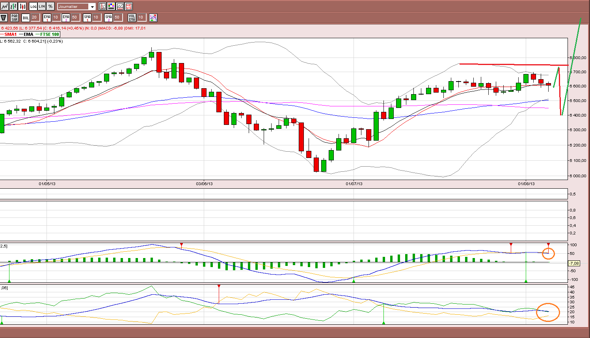This screenshot has height=338, width=590.
Task: Click the 03/06/13 date label
Action: click(x=204, y=184)
